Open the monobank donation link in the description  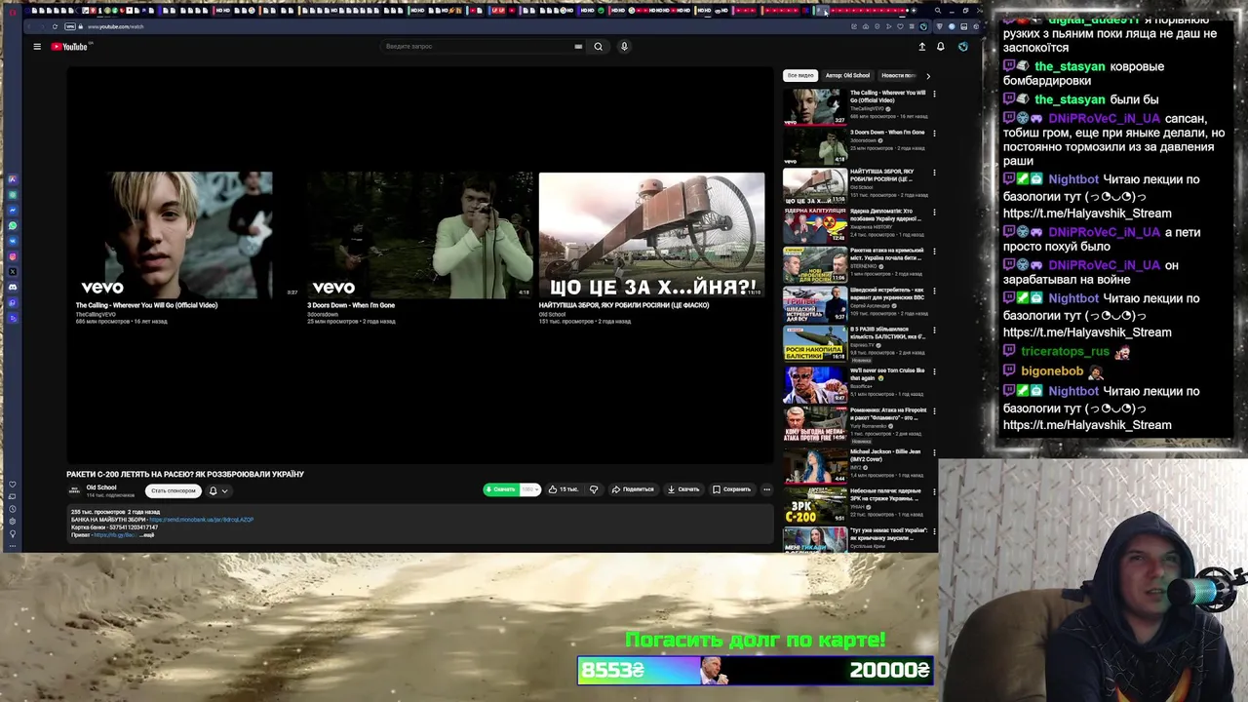pyautogui.click(x=201, y=520)
